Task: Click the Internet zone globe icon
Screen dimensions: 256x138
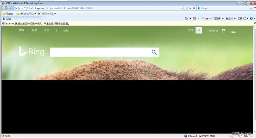Action: coord(186,136)
